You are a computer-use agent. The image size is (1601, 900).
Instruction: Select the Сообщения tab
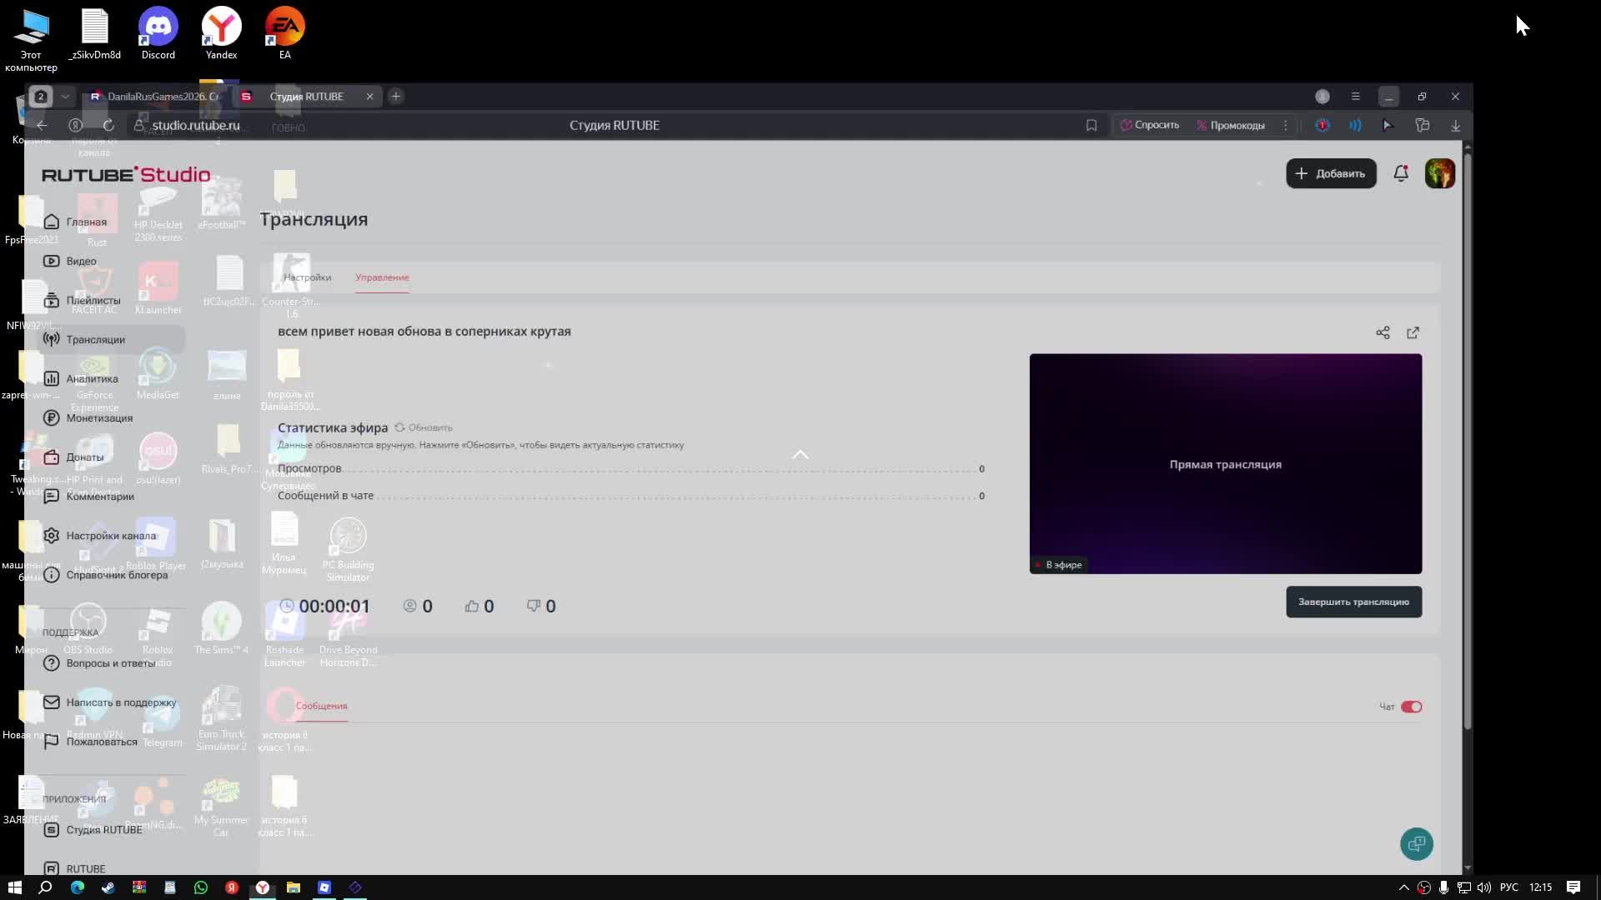point(321,706)
